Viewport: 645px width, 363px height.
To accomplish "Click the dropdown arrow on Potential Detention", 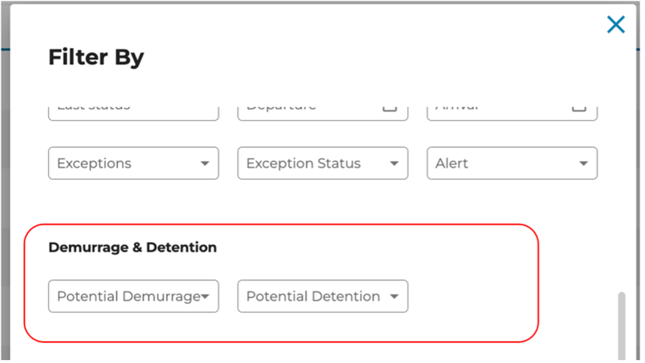I will 394,296.
